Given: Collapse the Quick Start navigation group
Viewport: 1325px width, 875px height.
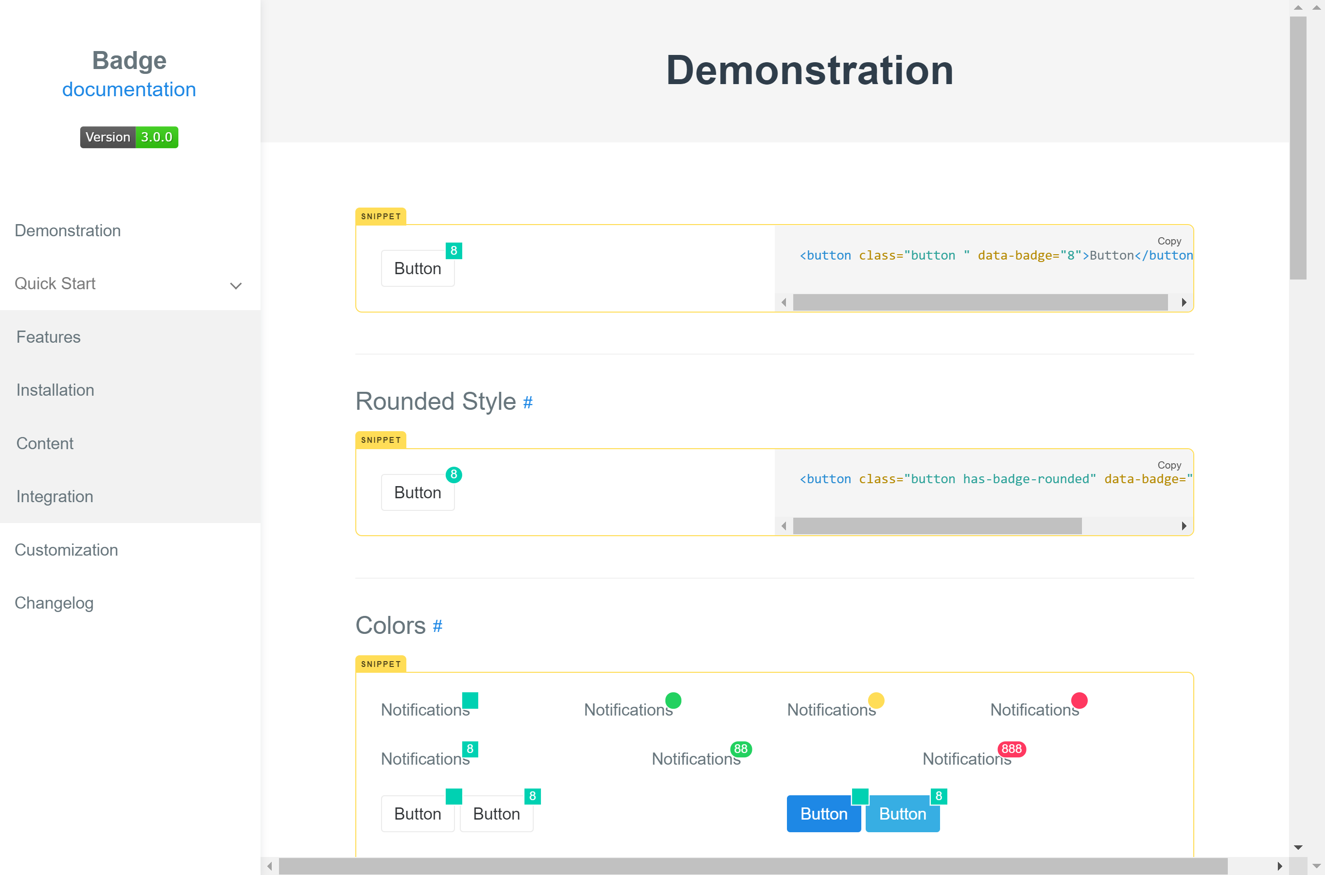Looking at the screenshot, I should pyautogui.click(x=235, y=285).
